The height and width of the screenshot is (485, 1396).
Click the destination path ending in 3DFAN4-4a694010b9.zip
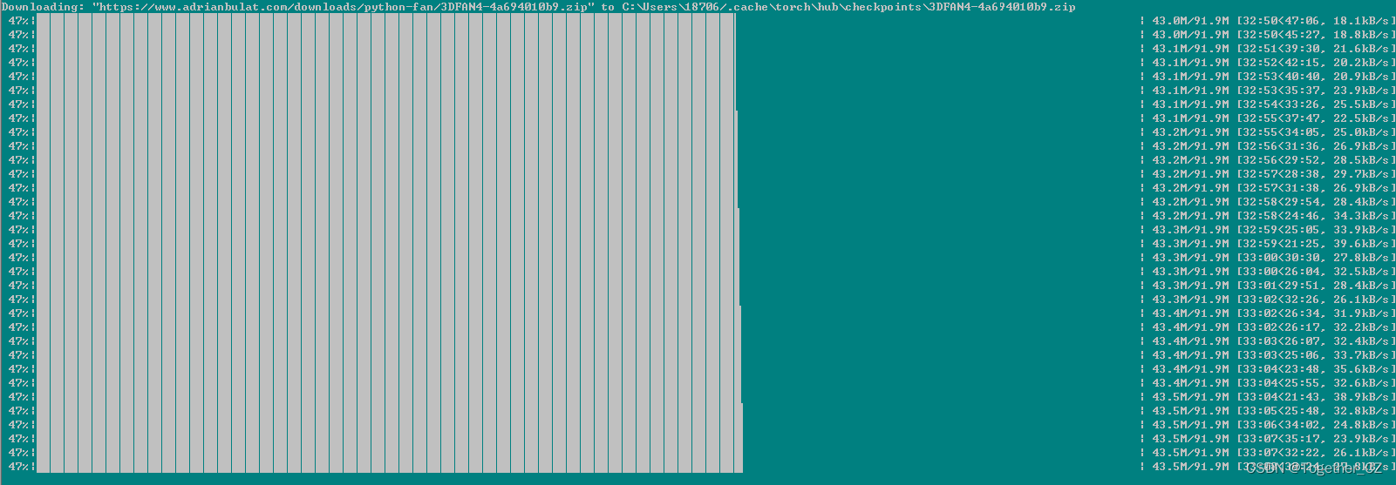(848, 7)
